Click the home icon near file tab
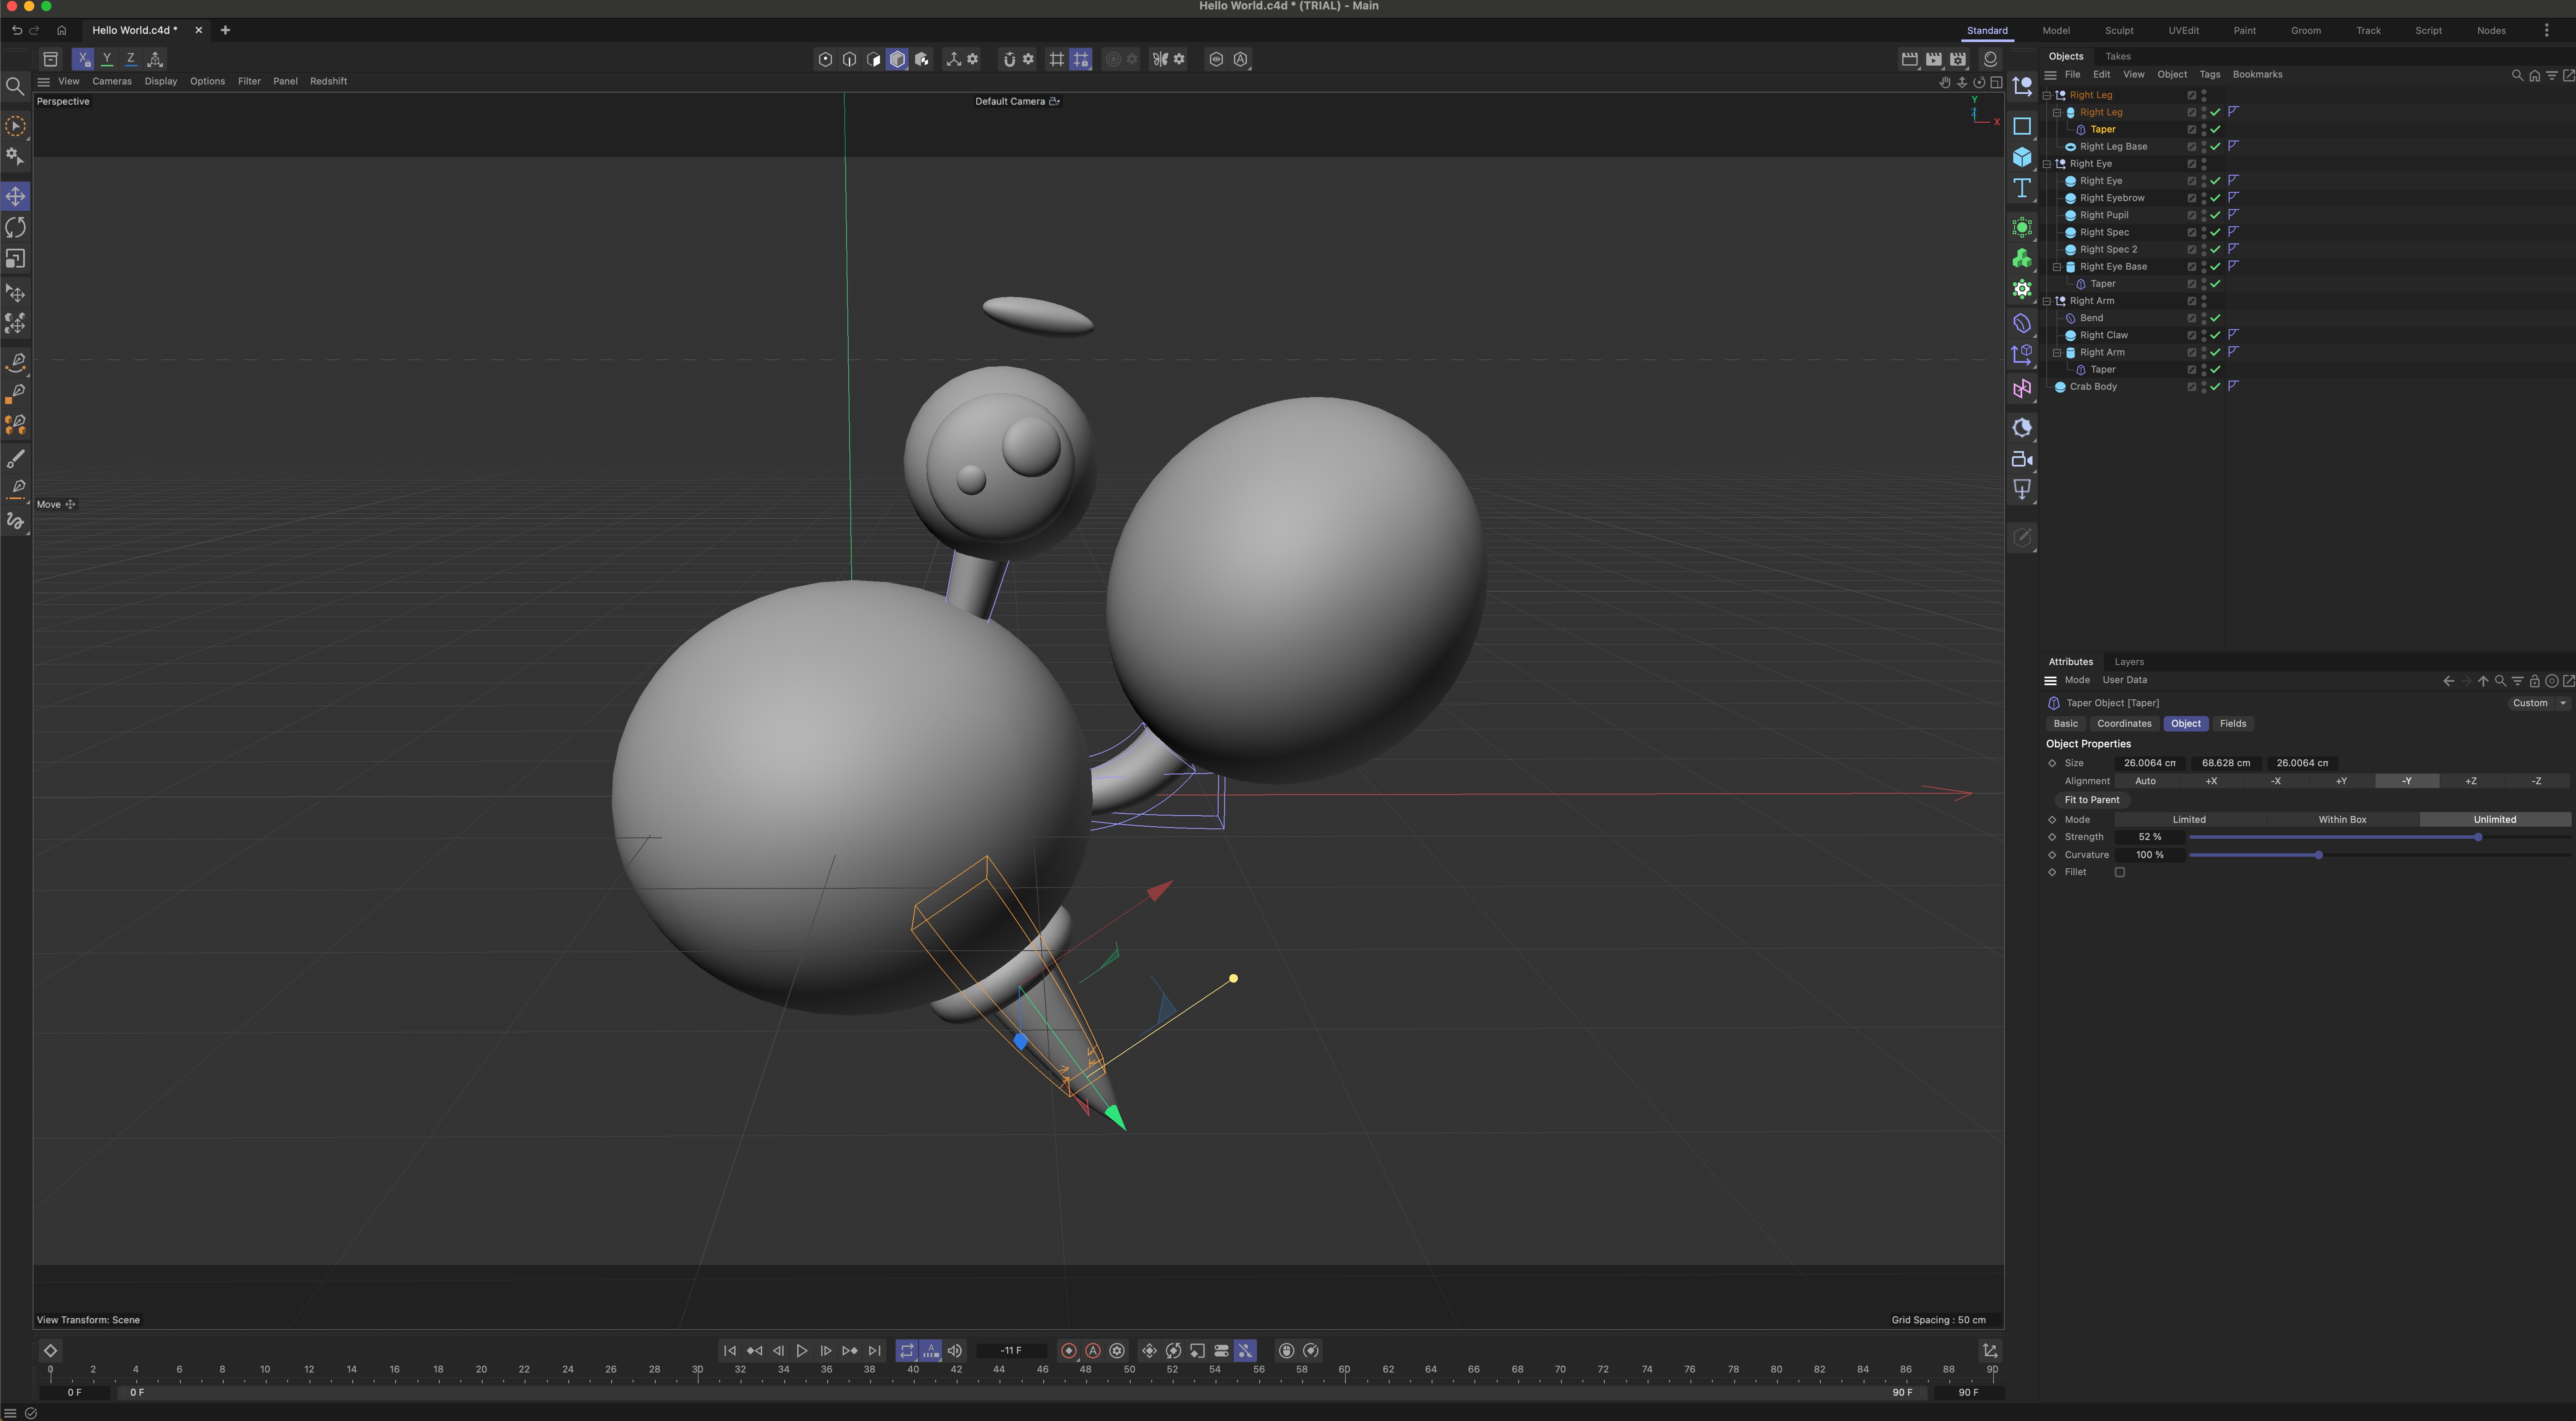This screenshot has height=1421, width=2576. (62, 30)
